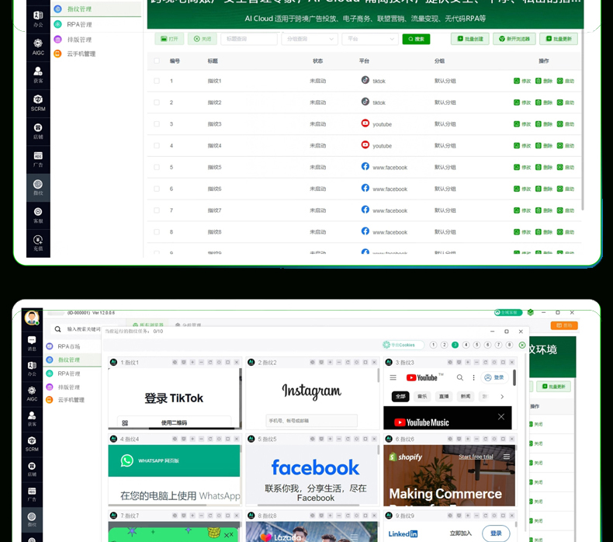Screen dimensions: 613x542
Task: Tick the checkbox for row 指纹5
Action: pyautogui.click(x=157, y=168)
